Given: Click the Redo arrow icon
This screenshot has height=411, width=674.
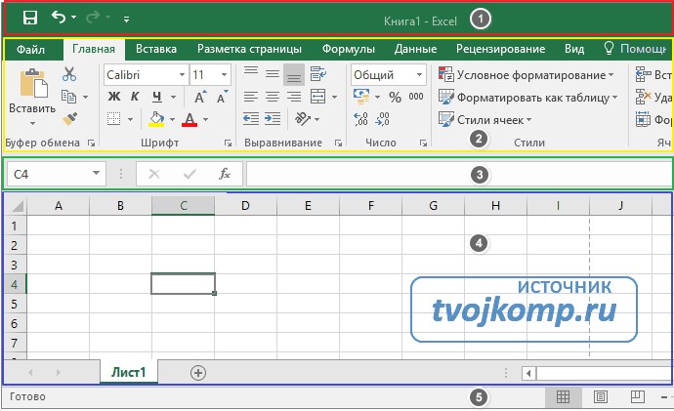Looking at the screenshot, I should point(93,18).
